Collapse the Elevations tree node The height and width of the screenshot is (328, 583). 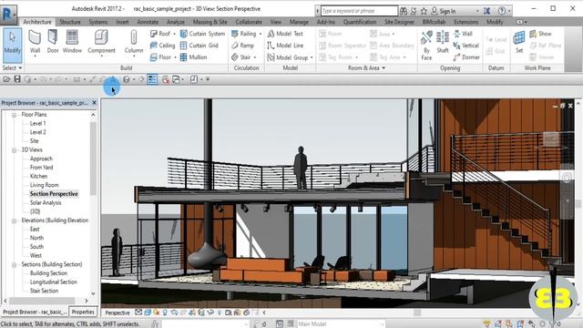pyautogui.click(x=15, y=220)
